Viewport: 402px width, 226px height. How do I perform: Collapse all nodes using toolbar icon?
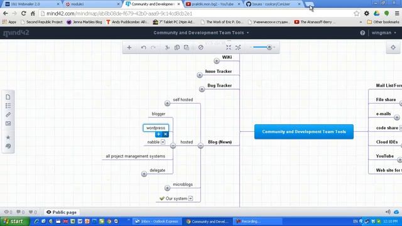[229, 48]
